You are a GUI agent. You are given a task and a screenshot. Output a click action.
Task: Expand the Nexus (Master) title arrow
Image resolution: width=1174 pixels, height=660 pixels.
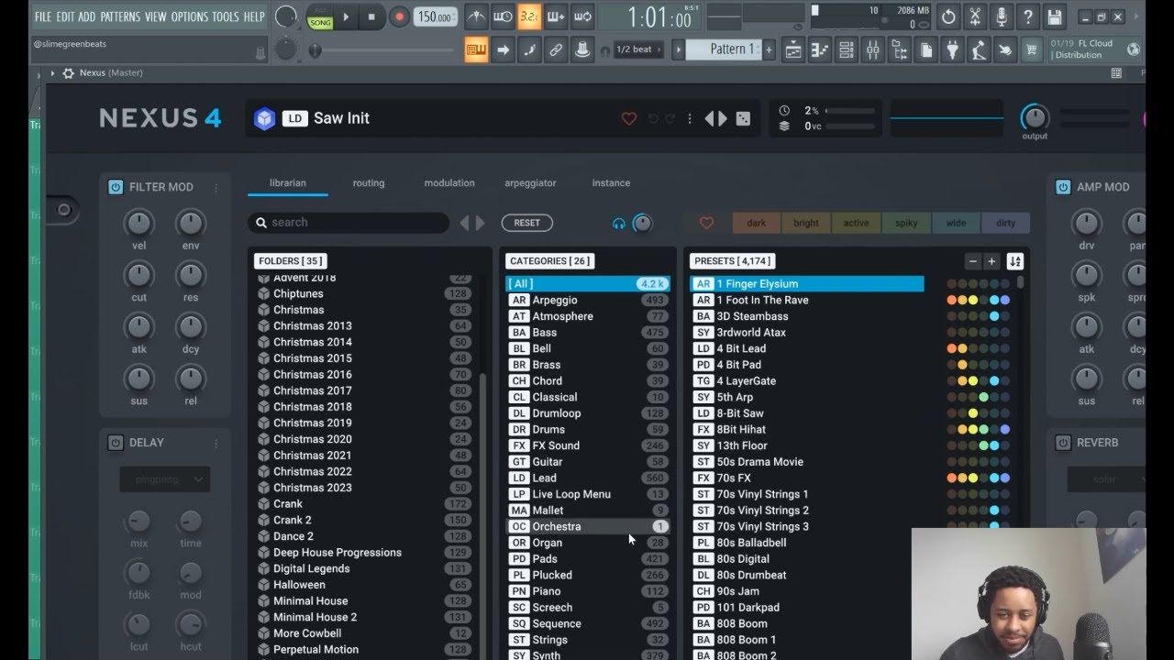click(52, 73)
